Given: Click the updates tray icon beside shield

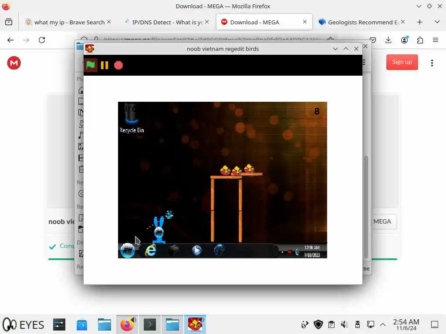Looking at the screenshot, I should (305, 324).
